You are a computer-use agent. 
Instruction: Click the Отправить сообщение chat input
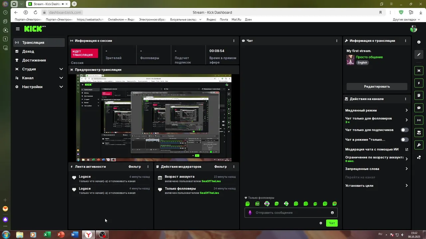(x=291, y=212)
